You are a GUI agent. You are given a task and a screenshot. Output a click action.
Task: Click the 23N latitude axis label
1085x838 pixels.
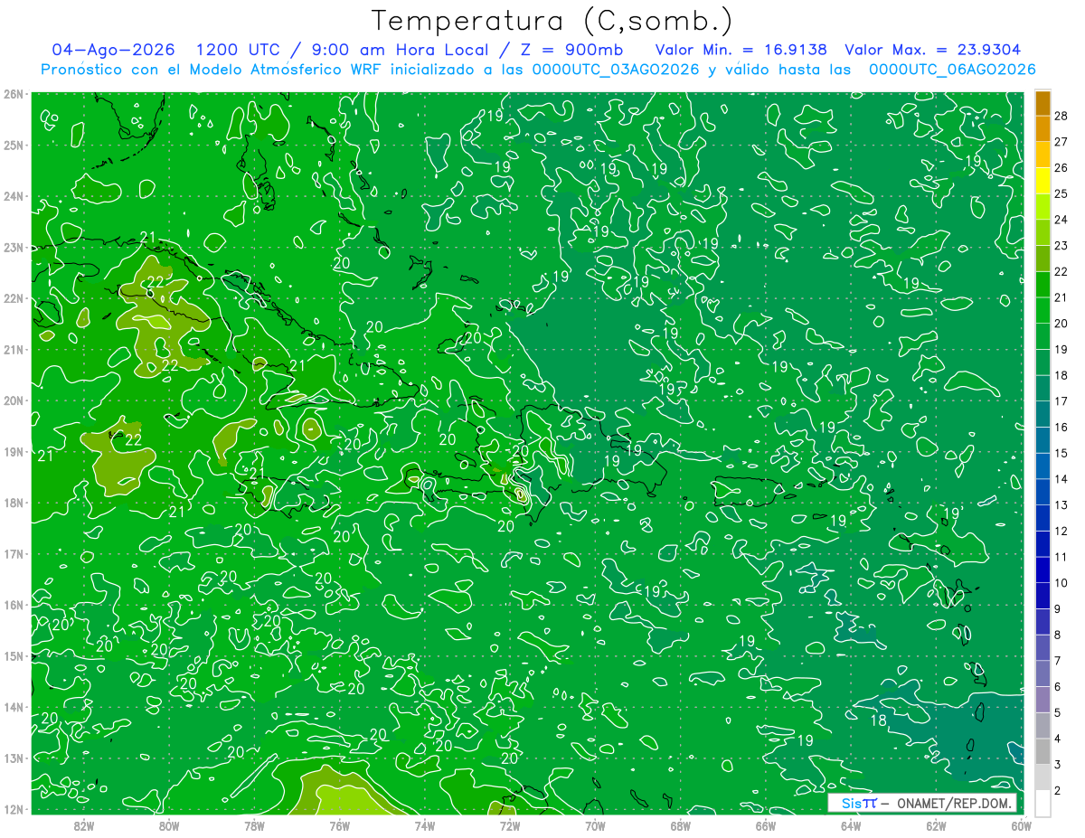tap(14, 248)
